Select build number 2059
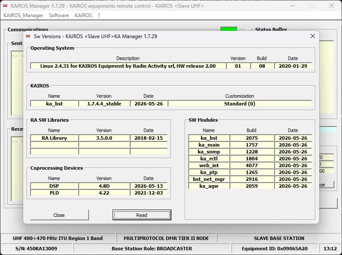 coord(252,186)
